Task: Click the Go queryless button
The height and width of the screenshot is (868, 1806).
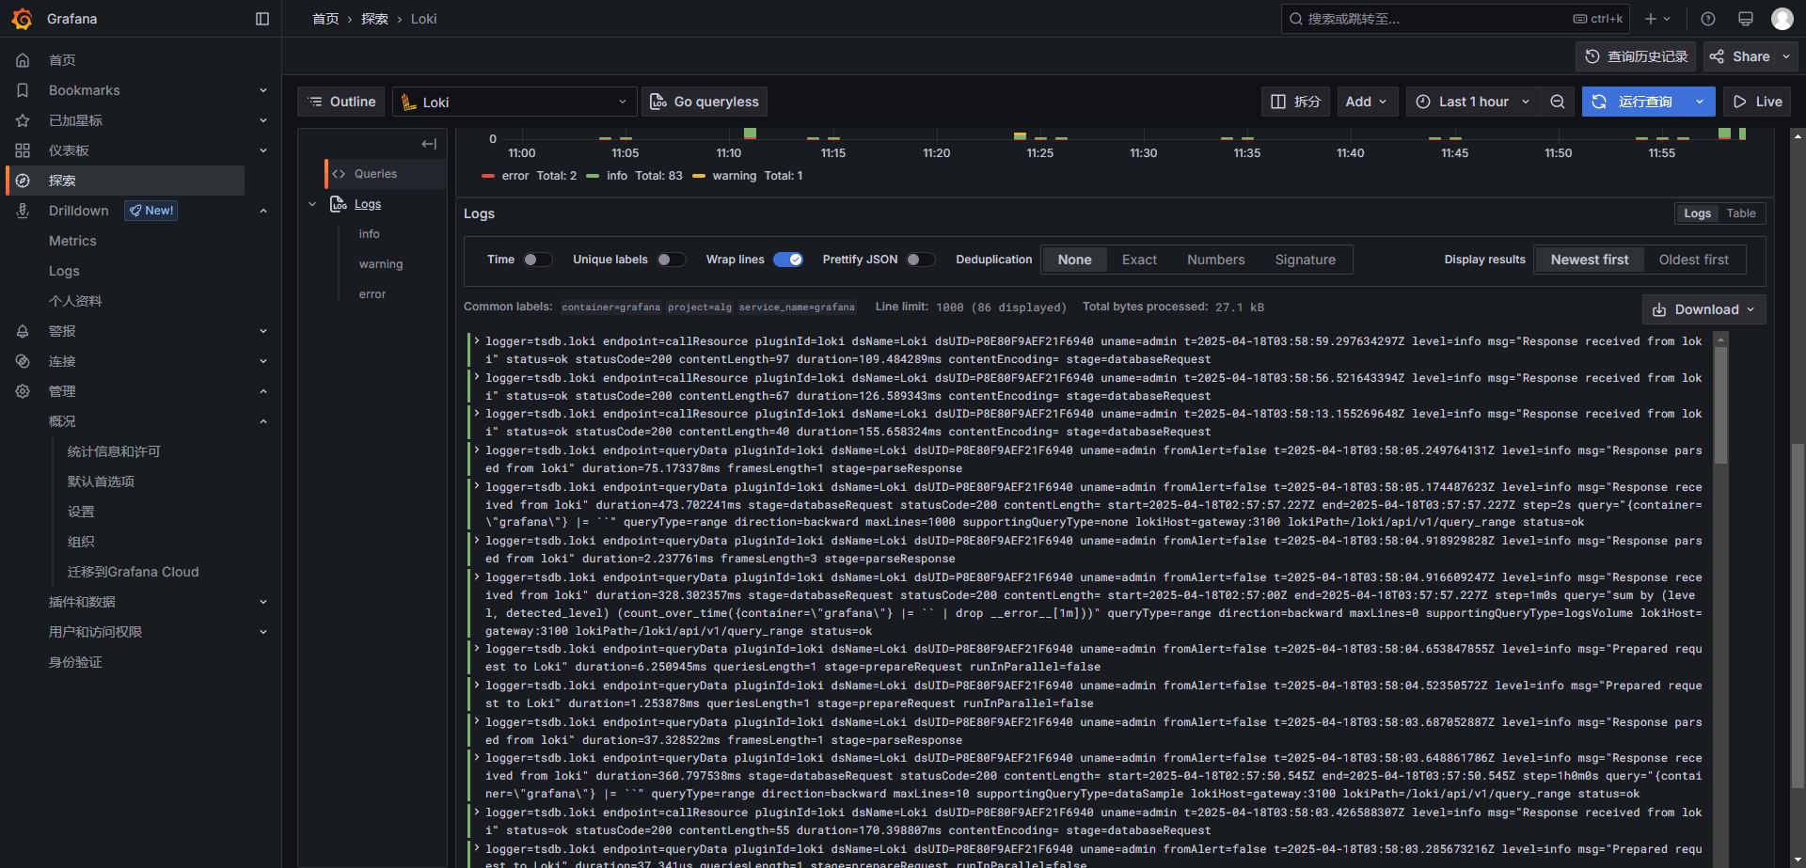Action: (x=705, y=102)
